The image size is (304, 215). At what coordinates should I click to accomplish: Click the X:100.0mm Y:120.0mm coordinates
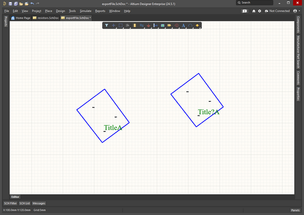(x=17, y=210)
